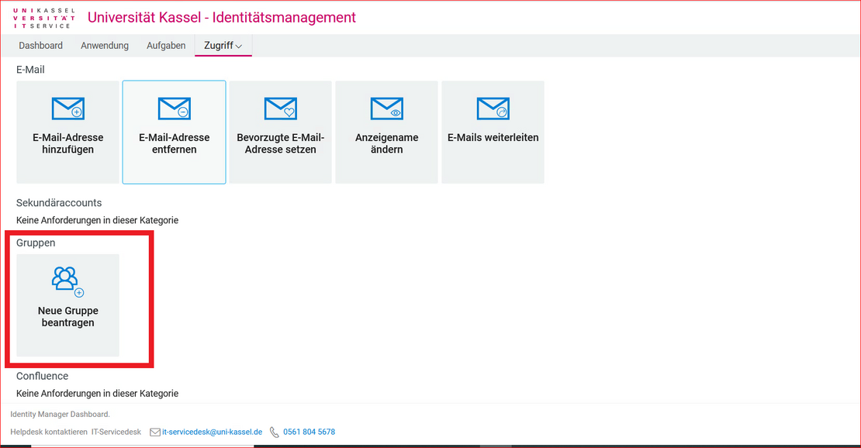Click the envelope-minus icon for removing an e-mail address
Image resolution: width=861 pixels, height=448 pixels.
point(174,108)
